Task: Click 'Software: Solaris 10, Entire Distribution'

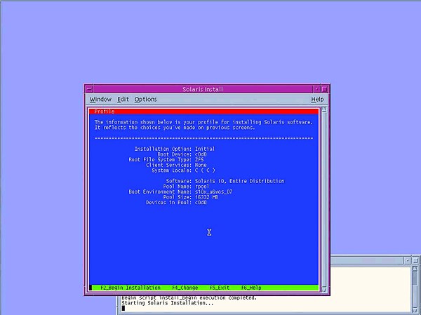Action: 225,181
